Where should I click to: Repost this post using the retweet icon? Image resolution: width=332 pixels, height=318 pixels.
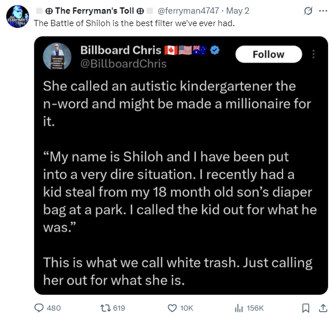(105, 308)
